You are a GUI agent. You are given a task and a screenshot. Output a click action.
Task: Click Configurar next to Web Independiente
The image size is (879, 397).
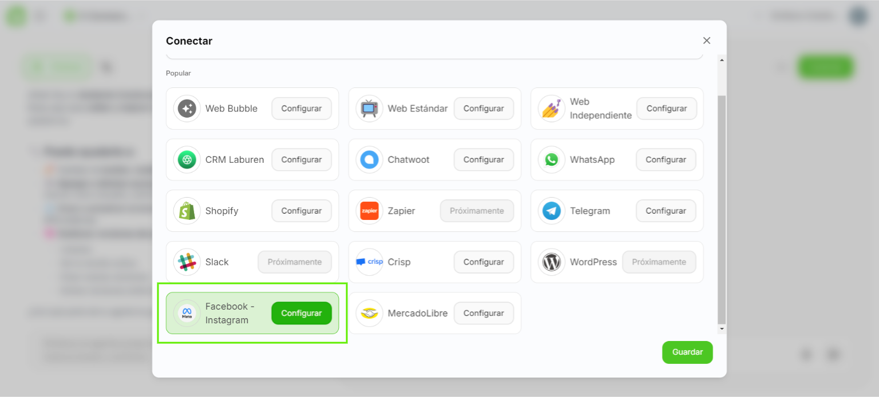pos(666,109)
